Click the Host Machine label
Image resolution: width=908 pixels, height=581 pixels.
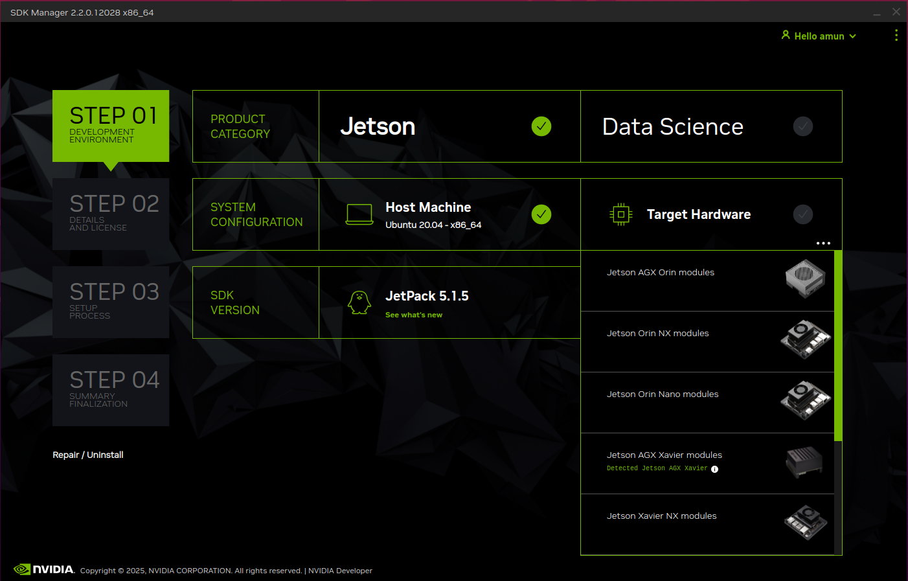[x=428, y=207]
